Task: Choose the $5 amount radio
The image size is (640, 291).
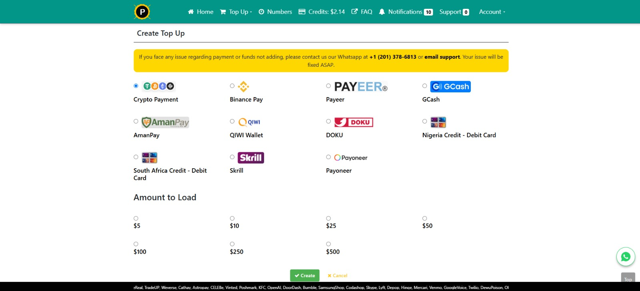Action: click(x=136, y=218)
